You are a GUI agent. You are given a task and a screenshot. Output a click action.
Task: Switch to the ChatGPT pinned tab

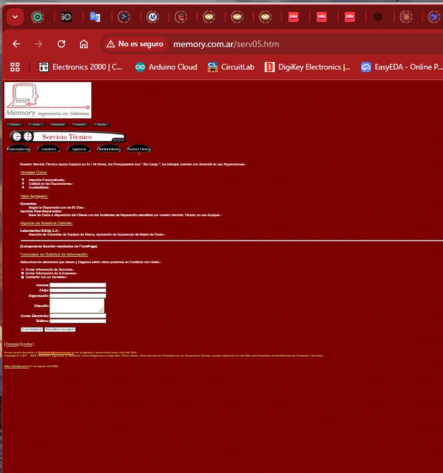pos(378,17)
